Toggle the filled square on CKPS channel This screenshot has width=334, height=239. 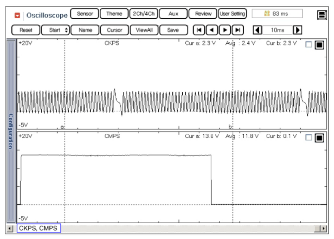(319, 45)
